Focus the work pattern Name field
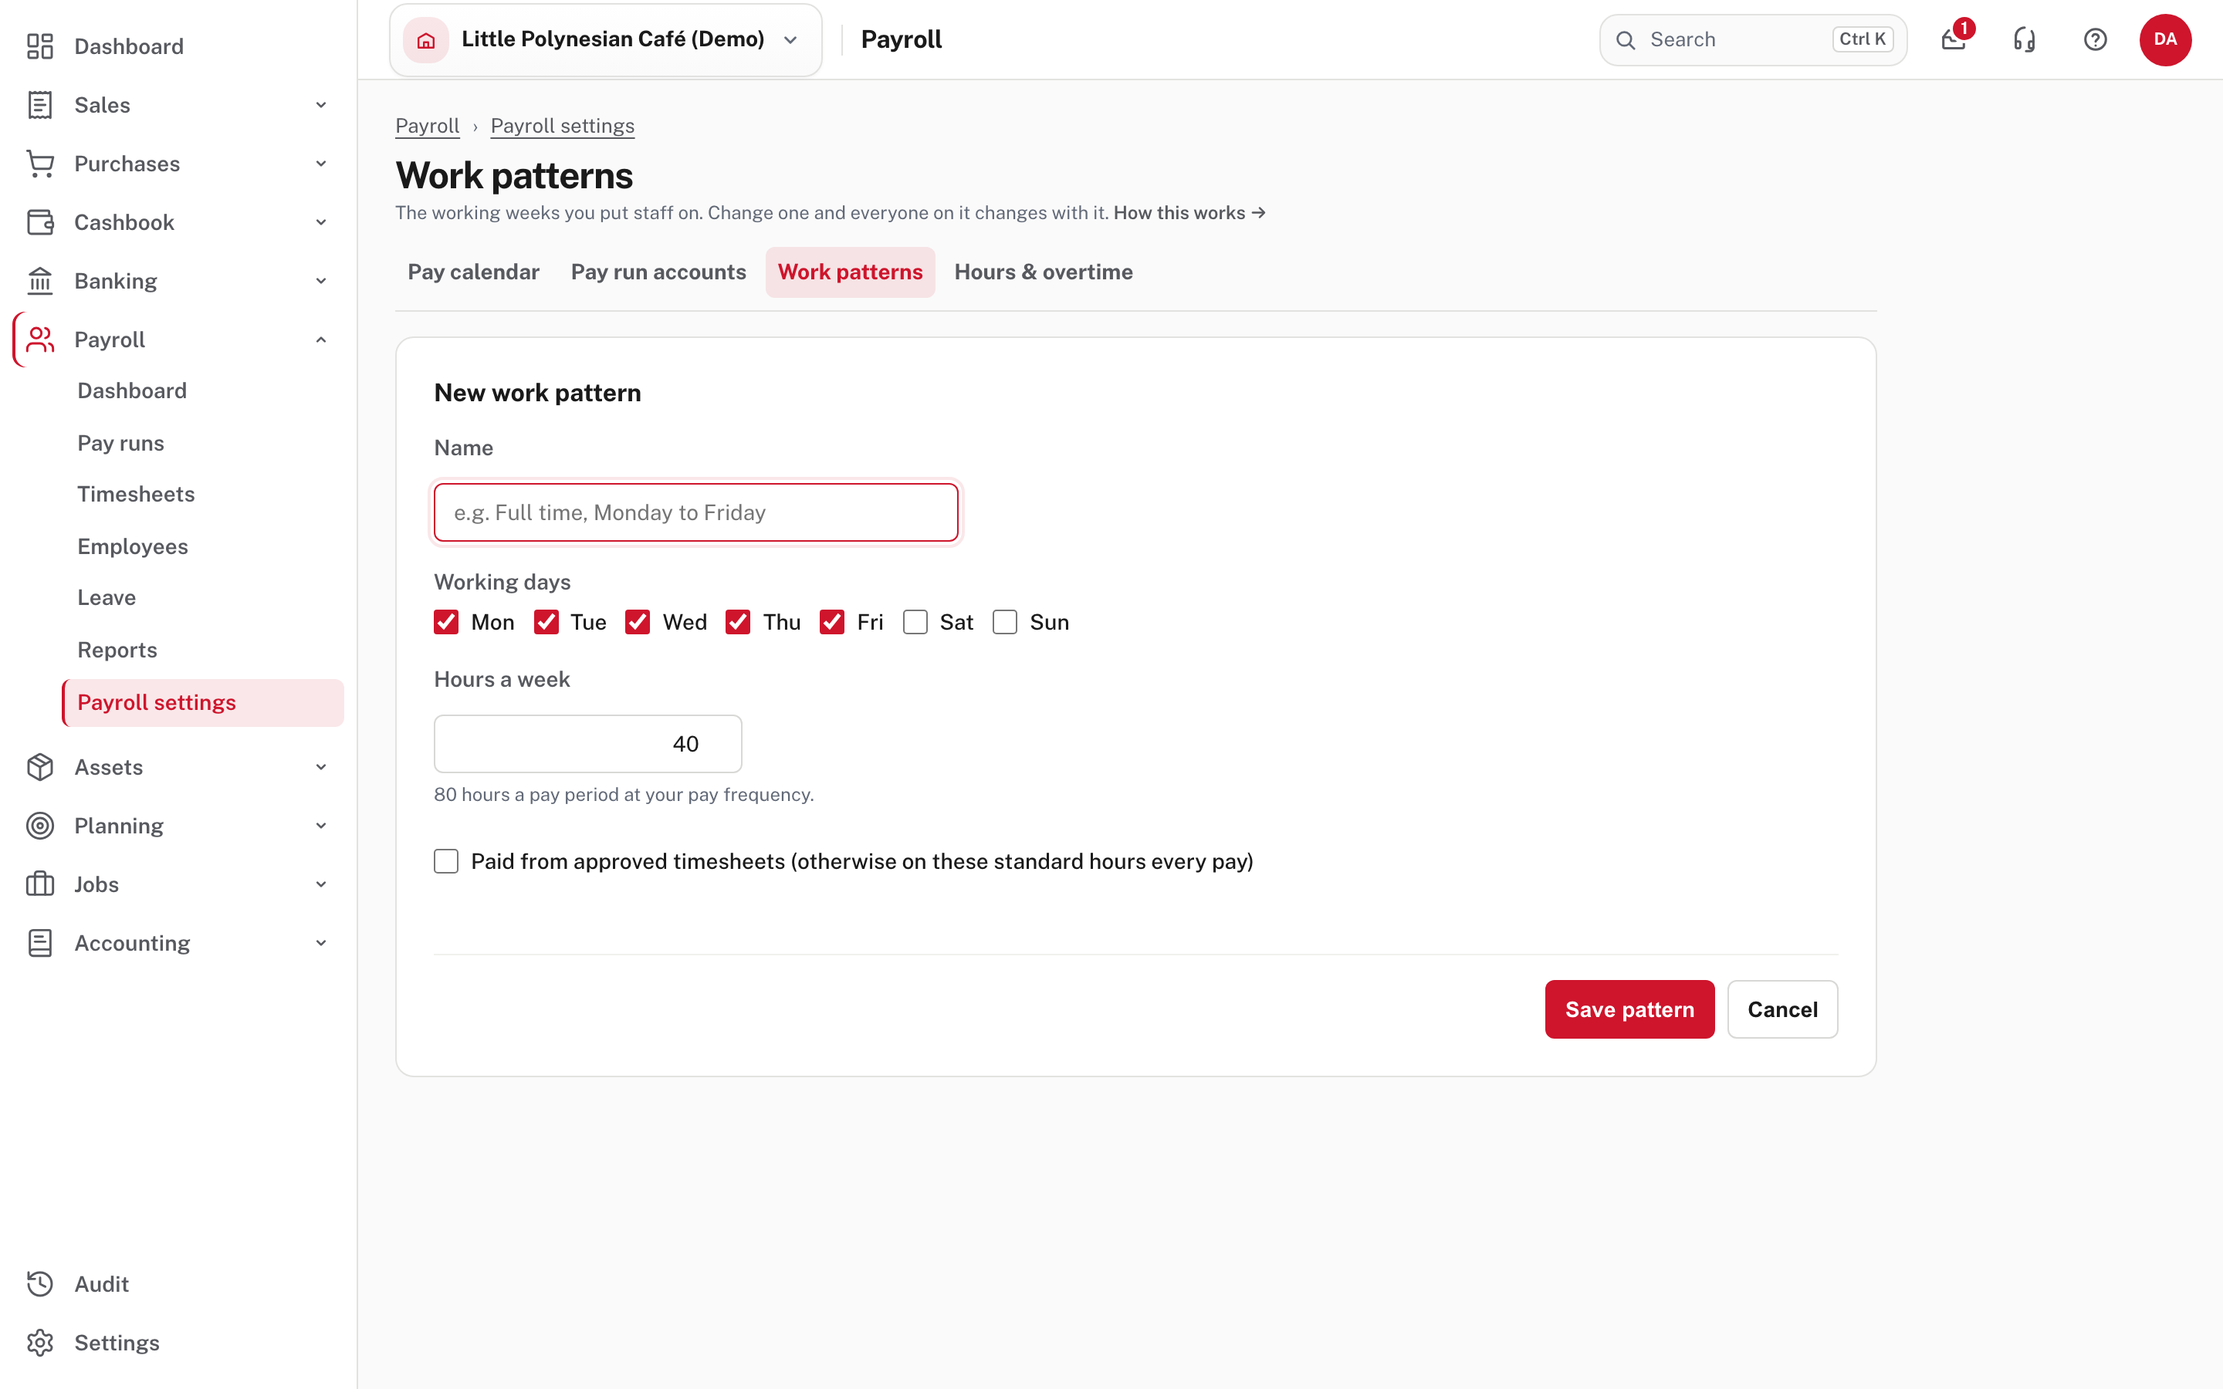This screenshot has width=2223, height=1389. 696,512
